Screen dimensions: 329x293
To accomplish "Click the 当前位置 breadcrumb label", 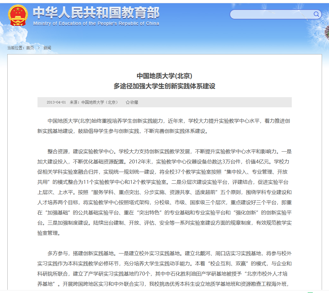I will point(16,48).
